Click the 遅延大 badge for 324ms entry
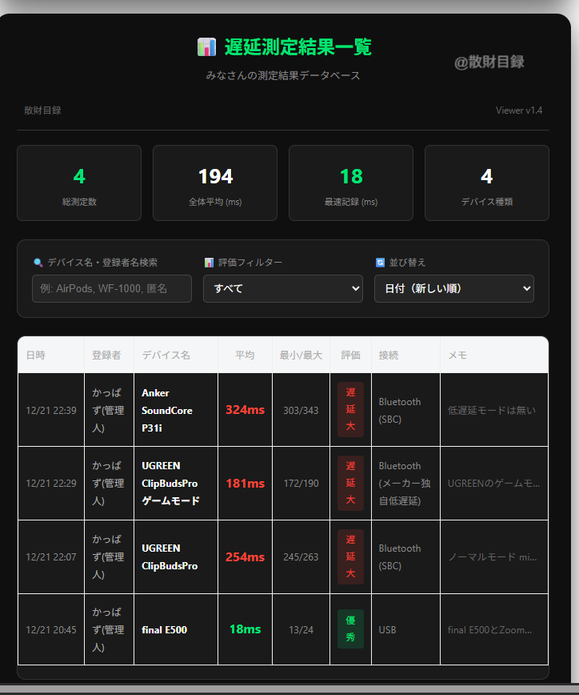Image resolution: width=579 pixels, height=695 pixels. [350, 410]
